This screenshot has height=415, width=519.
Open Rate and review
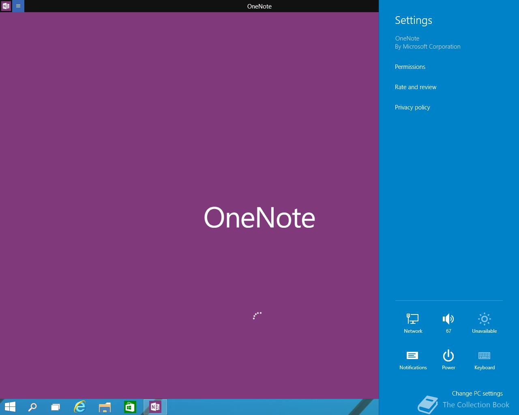pos(416,87)
